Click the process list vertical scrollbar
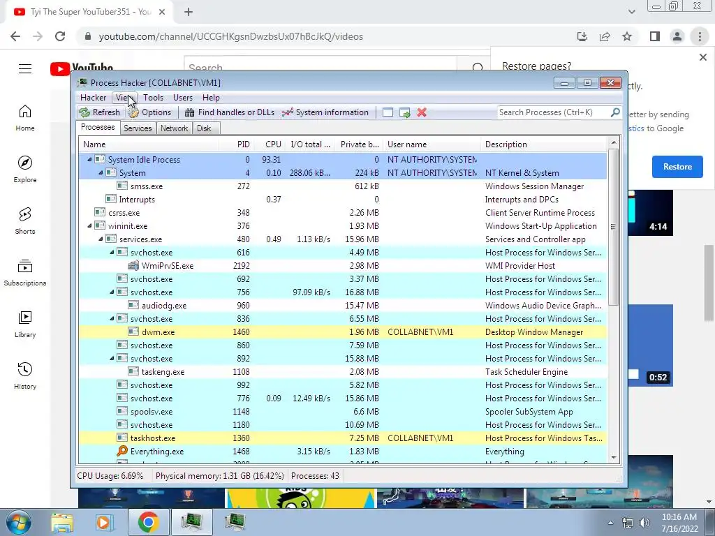715x536 pixels. click(613, 228)
